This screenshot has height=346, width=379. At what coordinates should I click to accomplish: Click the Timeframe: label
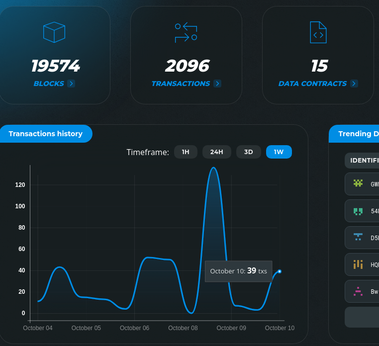click(x=148, y=152)
